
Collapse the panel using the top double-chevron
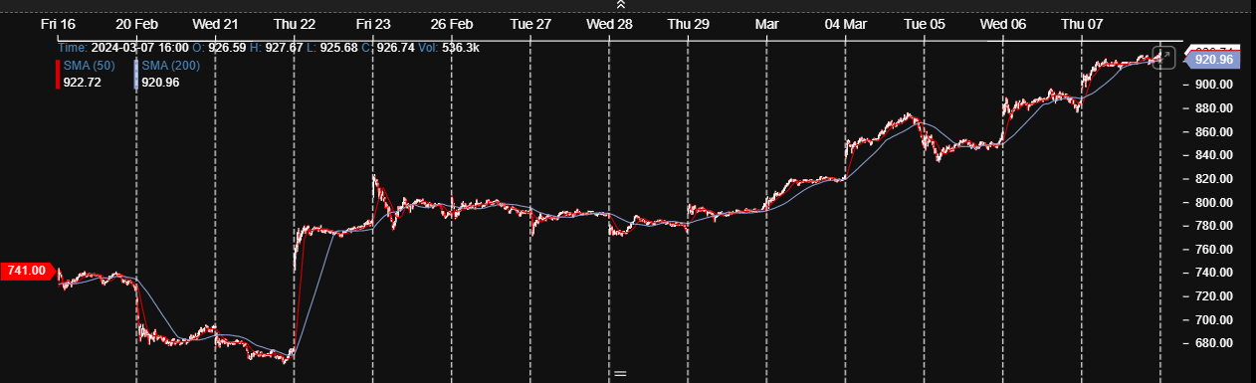[x=621, y=5]
